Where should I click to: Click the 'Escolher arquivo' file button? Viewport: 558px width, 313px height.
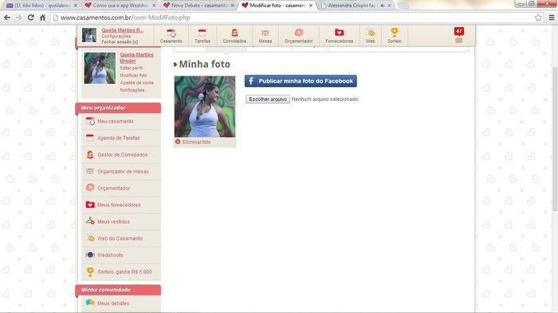pos(268,100)
